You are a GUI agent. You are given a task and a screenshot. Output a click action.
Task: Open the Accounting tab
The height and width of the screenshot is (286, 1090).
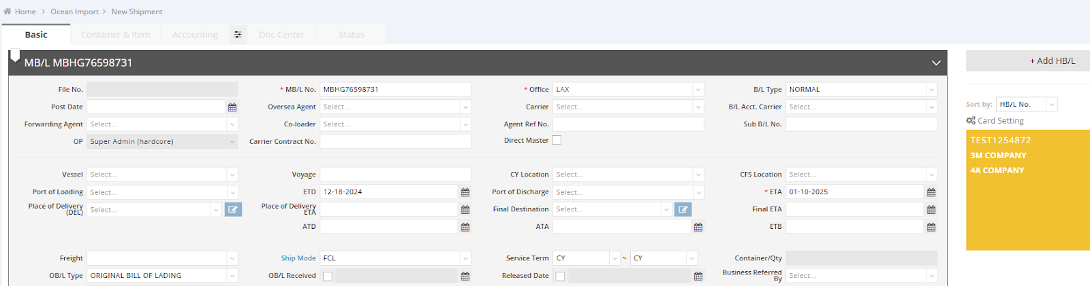tap(195, 35)
